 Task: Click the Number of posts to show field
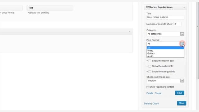(178, 24)
